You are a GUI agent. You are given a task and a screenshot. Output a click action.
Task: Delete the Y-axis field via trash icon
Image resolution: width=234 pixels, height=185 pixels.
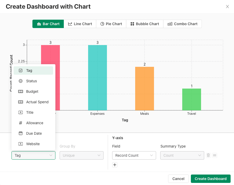tap(208, 155)
